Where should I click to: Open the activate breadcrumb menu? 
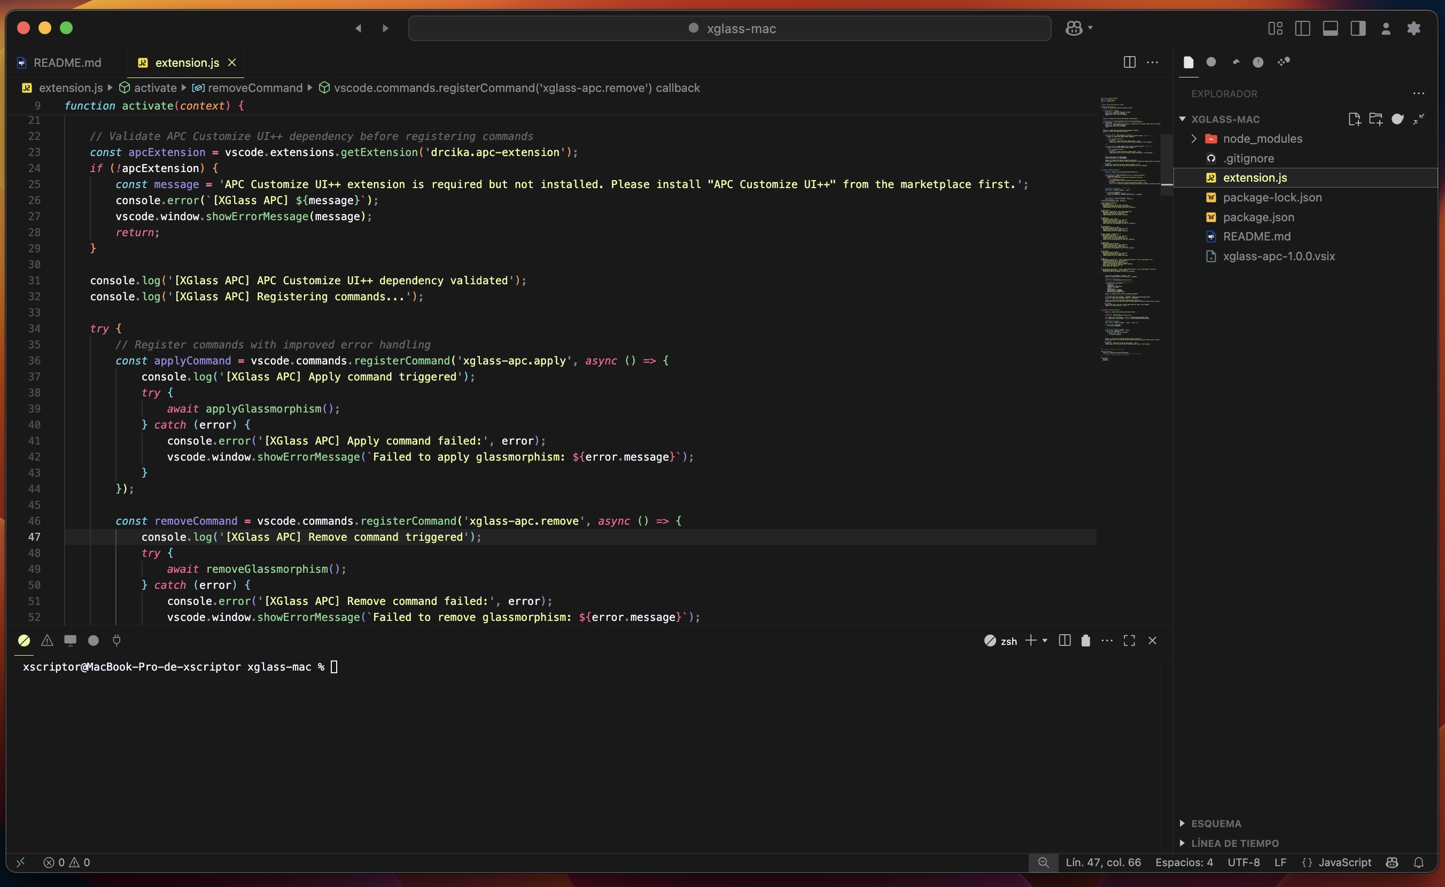154,88
